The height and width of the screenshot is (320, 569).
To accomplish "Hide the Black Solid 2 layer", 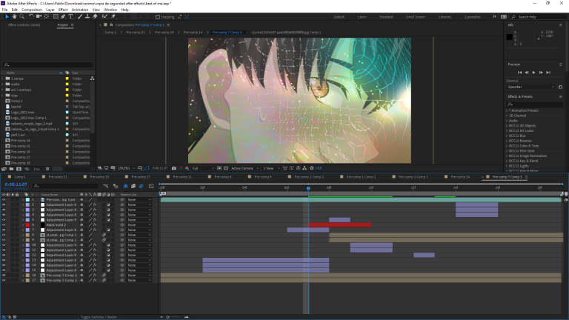I will pyautogui.click(x=4, y=225).
